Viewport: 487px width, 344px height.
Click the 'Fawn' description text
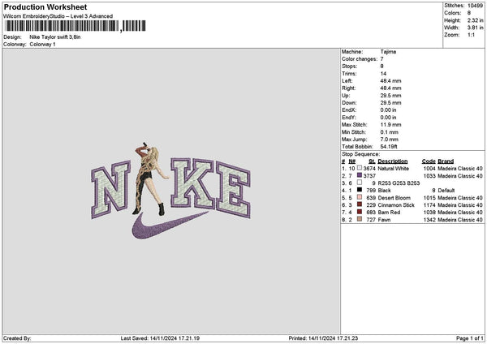384,220
